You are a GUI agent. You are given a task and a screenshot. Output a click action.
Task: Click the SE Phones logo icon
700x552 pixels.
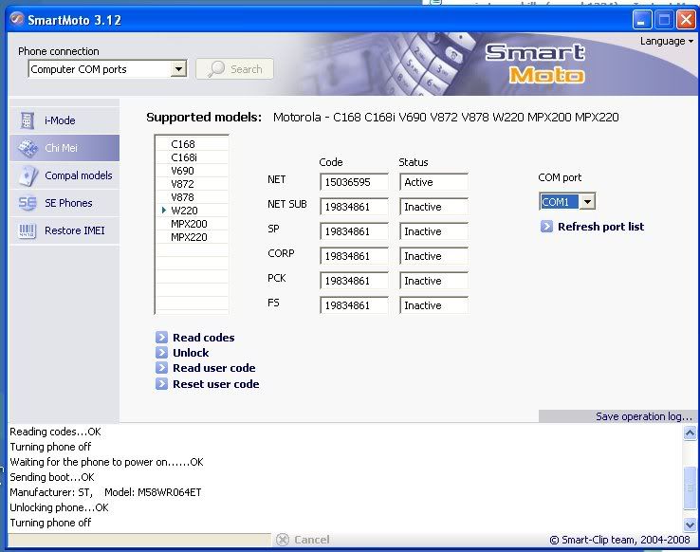[x=28, y=203]
